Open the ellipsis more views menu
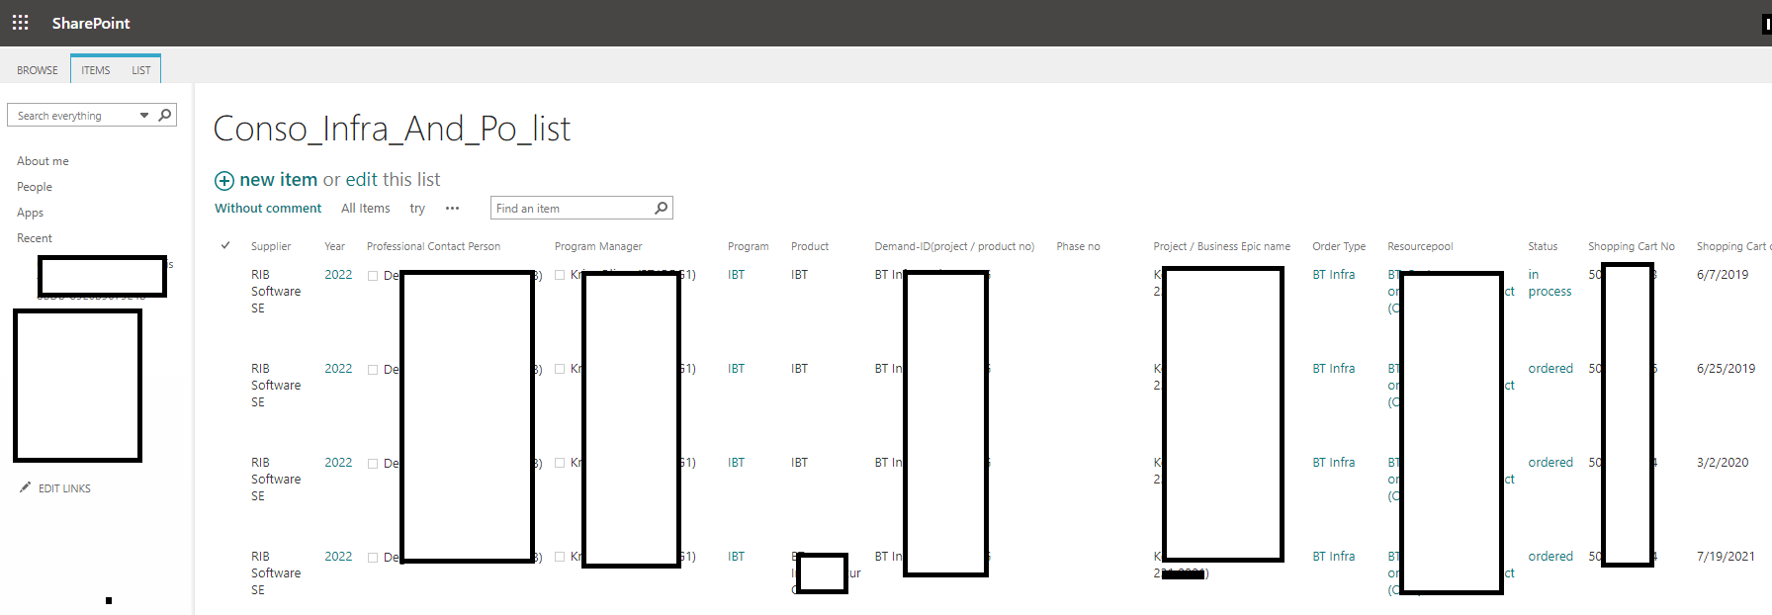This screenshot has height=615, width=1772. tap(452, 209)
